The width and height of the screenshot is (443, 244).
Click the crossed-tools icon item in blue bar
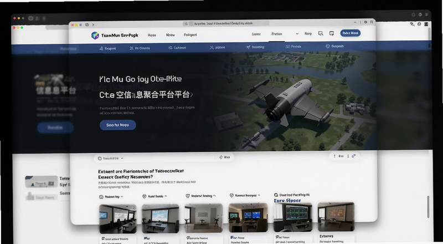tap(140, 48)
